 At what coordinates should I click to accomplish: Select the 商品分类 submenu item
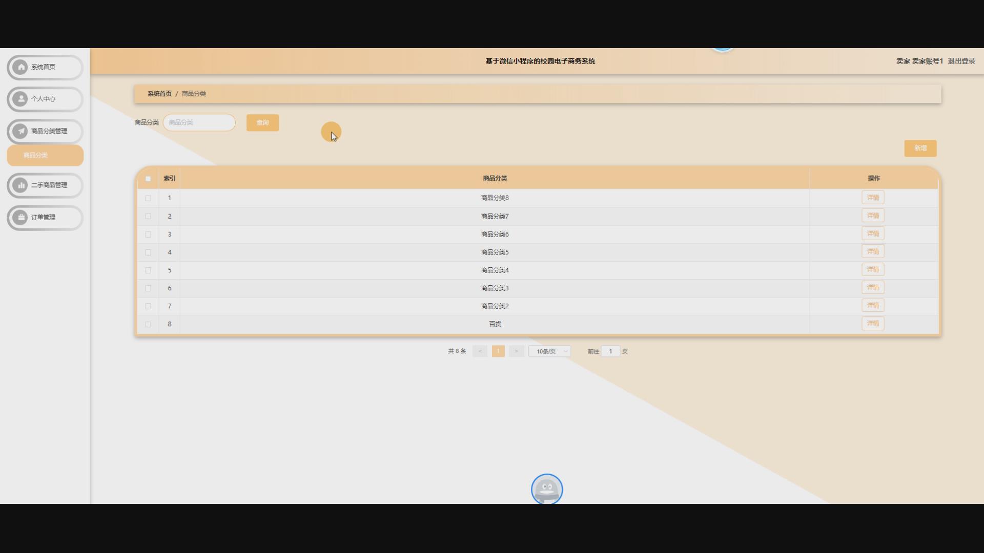click(45, 155)
